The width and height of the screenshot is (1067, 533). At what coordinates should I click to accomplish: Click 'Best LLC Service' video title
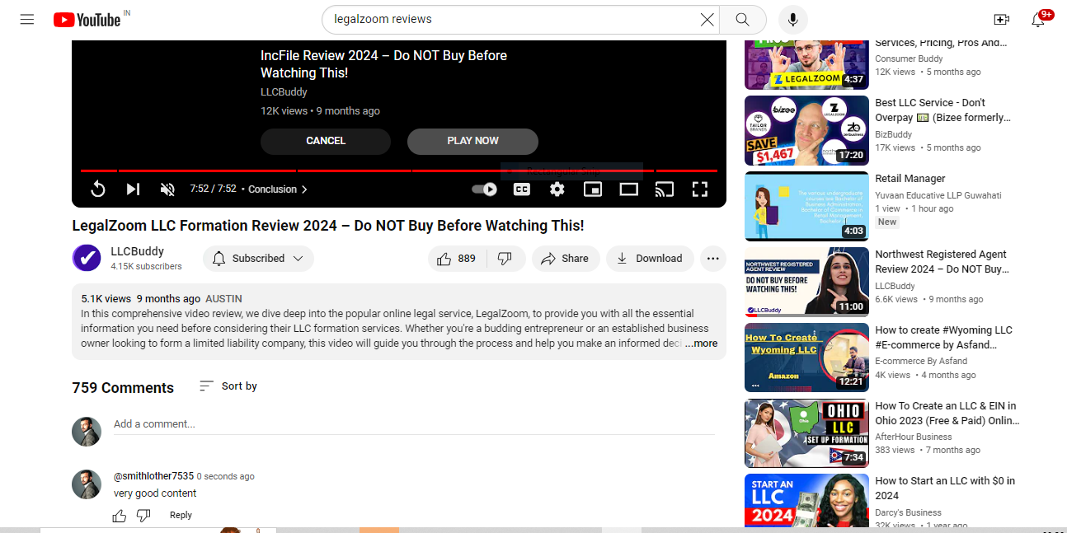click(942, 110)
